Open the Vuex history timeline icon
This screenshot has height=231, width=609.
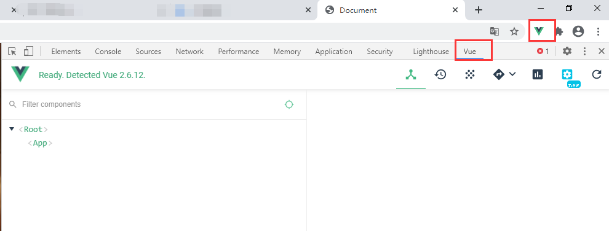click(x=440, y=74)
